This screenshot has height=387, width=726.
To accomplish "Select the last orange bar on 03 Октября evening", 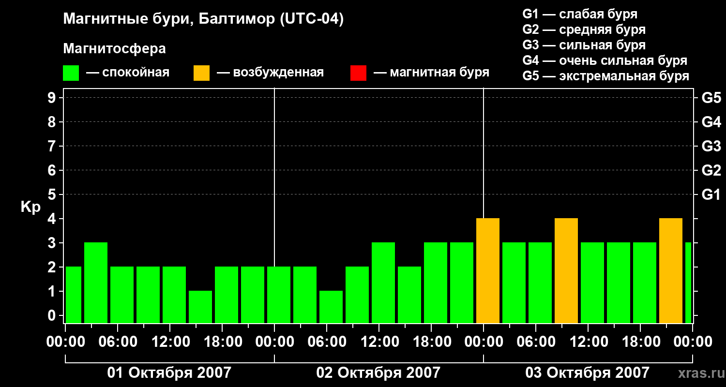I will [x=671, y=271].
